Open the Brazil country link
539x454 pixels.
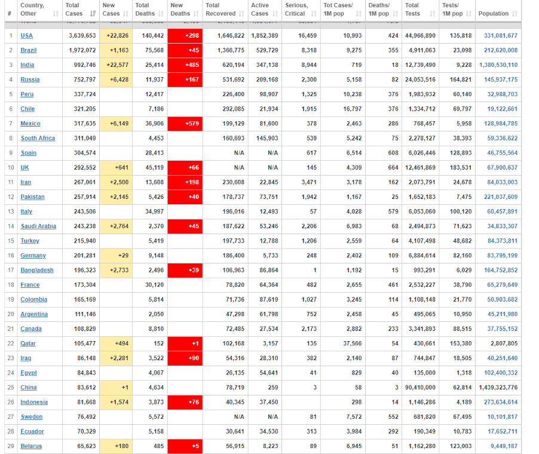(28, 50)
